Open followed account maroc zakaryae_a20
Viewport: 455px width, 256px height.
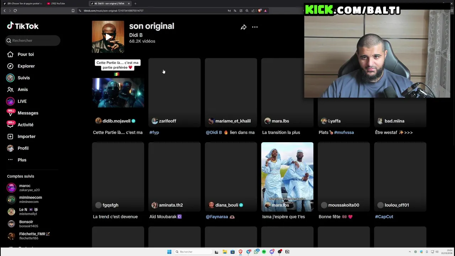(x=24, y=188)
